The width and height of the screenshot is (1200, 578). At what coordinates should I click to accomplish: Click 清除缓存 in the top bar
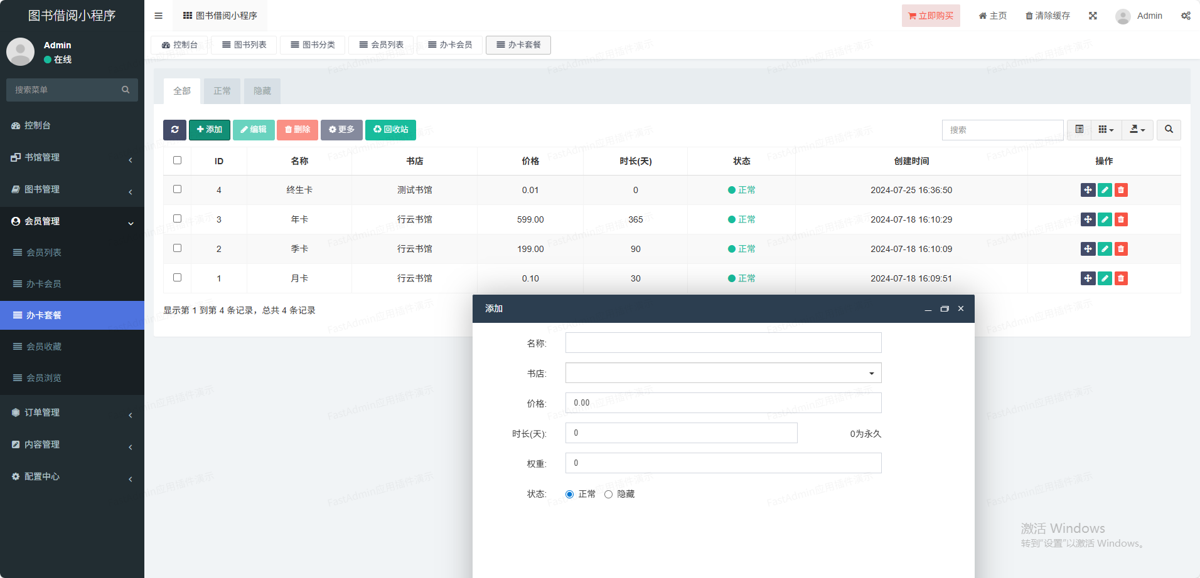pos(1047,16)
